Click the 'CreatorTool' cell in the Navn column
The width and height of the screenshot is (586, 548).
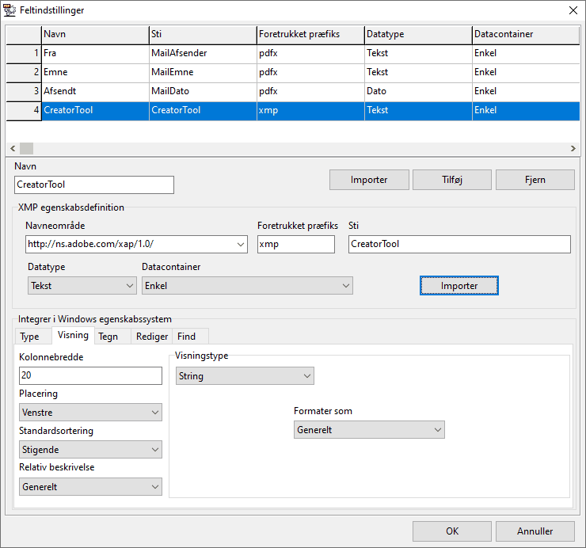[x=95, y=111]
